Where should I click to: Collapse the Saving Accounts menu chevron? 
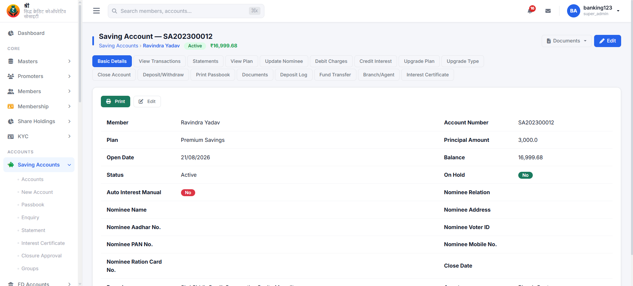point(69,165)
